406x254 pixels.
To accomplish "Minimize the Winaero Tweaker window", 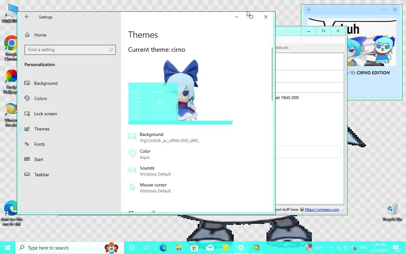I will (x=308, y=31).
